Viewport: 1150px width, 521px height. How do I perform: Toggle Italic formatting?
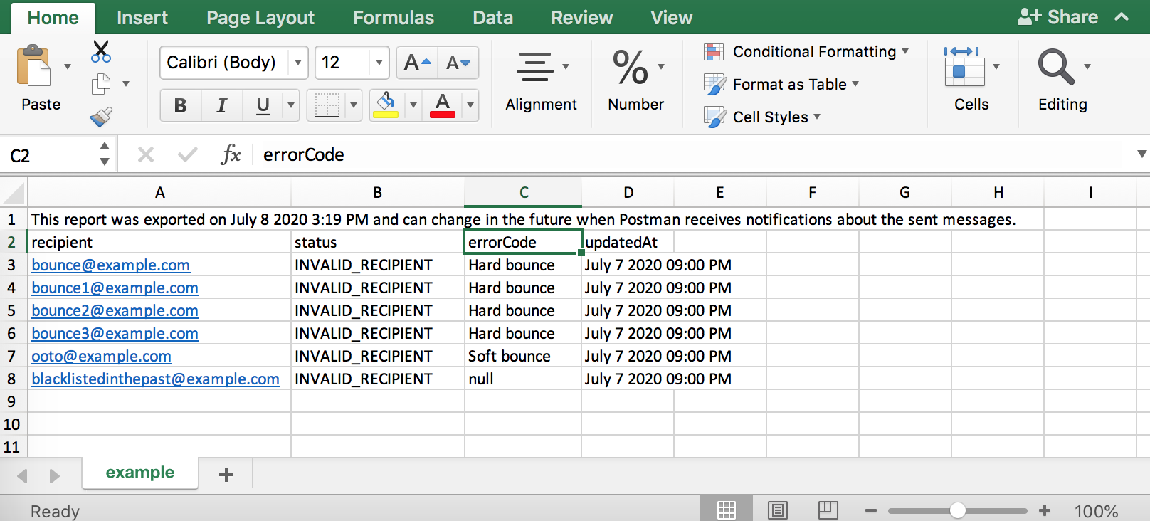click(222, 106)
